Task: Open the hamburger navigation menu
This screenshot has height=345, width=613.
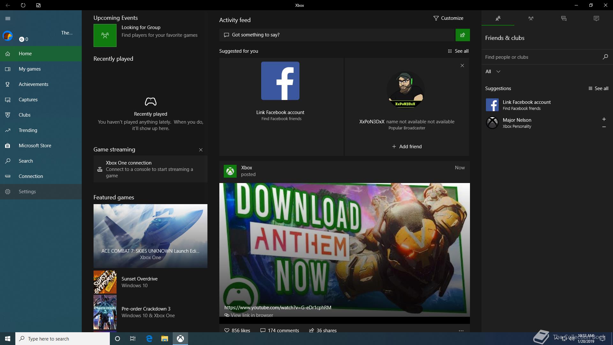Action: pyautogui.click(x=8, y=19)
